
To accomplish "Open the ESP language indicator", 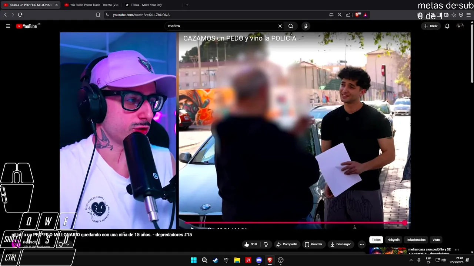I will point(428,260).
